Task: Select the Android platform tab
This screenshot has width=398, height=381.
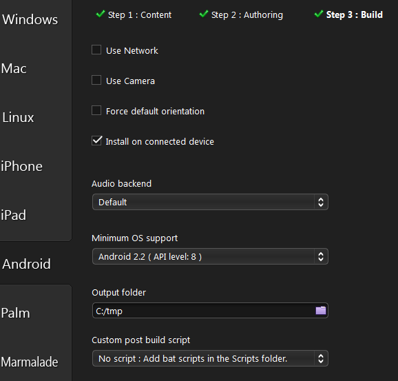Action: click(26, 264)
